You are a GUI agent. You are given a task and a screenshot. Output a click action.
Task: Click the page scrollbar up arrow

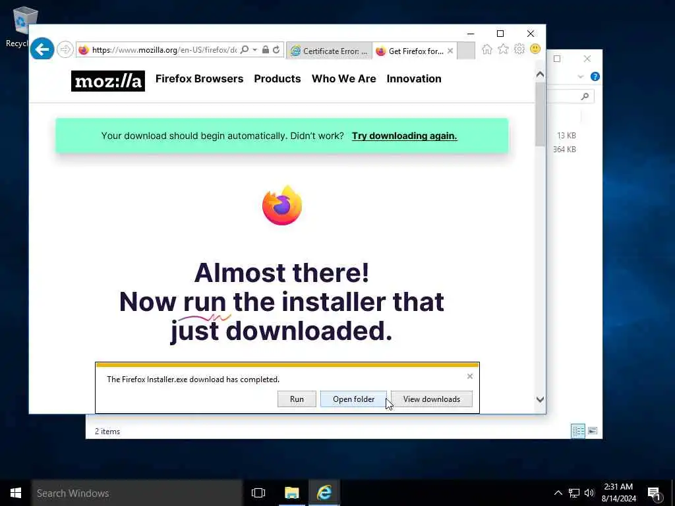click(540, 74)
